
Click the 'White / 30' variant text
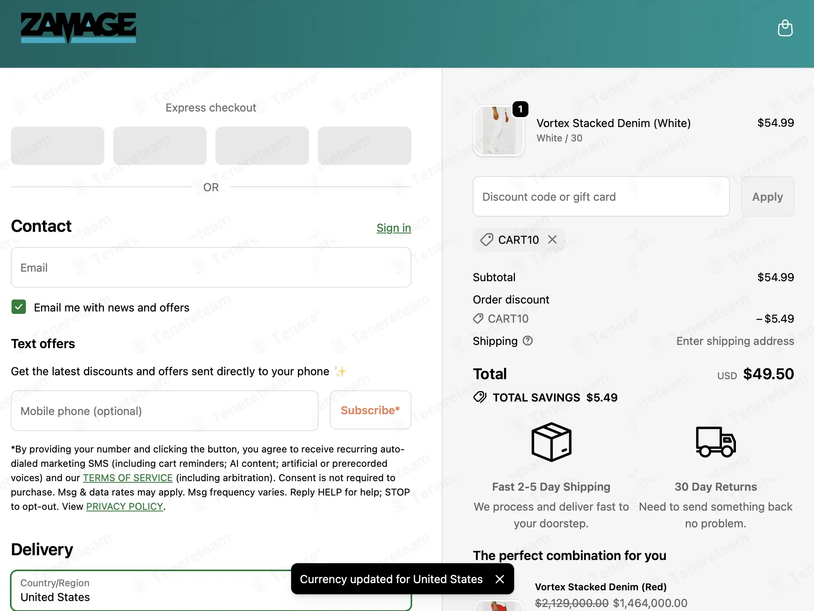click(x=559, y=138)
